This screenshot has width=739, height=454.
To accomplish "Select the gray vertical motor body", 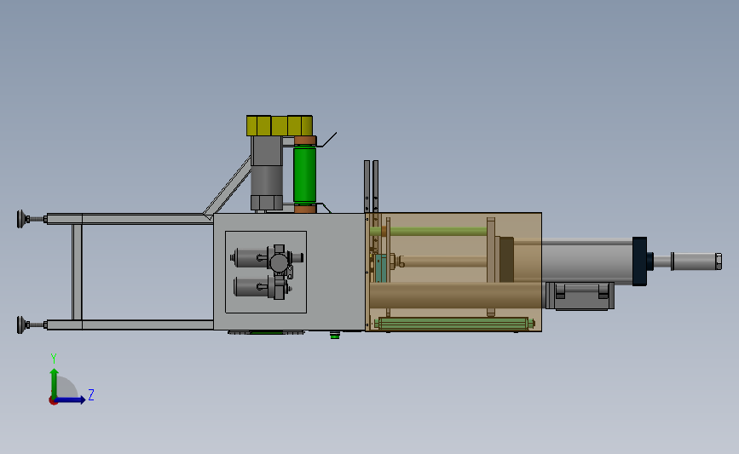I will [x=267, y=173].
